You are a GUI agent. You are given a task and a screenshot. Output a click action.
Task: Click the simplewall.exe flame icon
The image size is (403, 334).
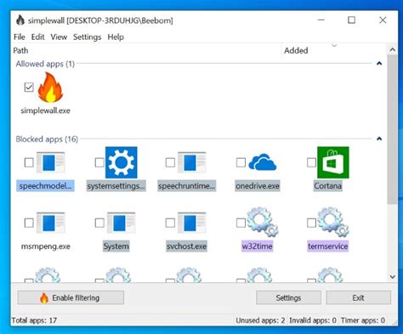[x=50, y=88]
